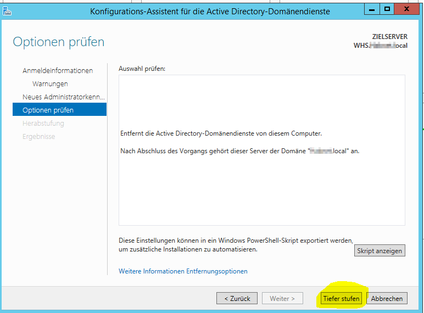Image resolution: width=424 pixels, height=313 pixels.
Task: Select the Neues Administratorkennwort step
Action: [63, 97]
